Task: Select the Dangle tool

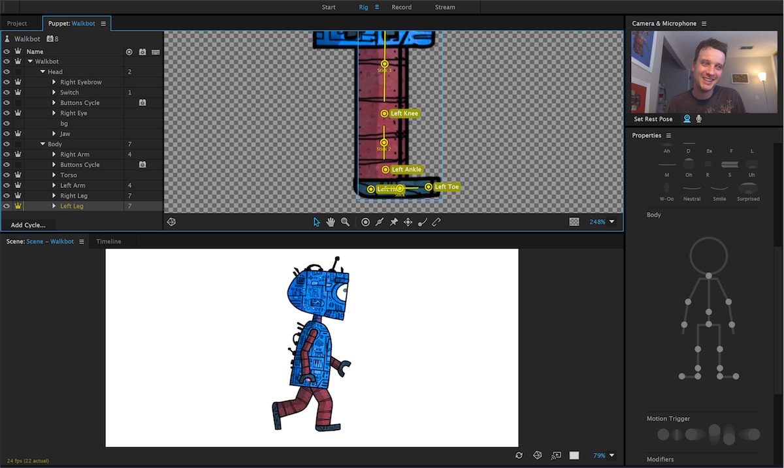Action: click(422, 222)
